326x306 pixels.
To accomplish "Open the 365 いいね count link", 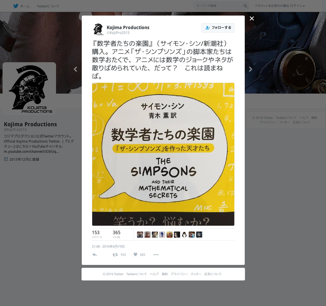I will 117,234.
